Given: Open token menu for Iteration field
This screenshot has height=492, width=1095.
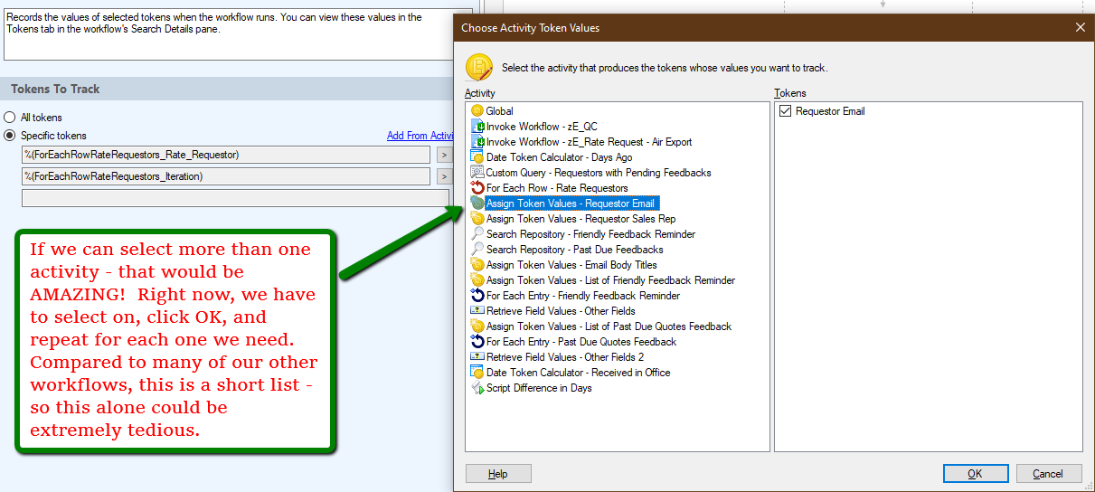Looking at the screenshot, I should 443,176.
